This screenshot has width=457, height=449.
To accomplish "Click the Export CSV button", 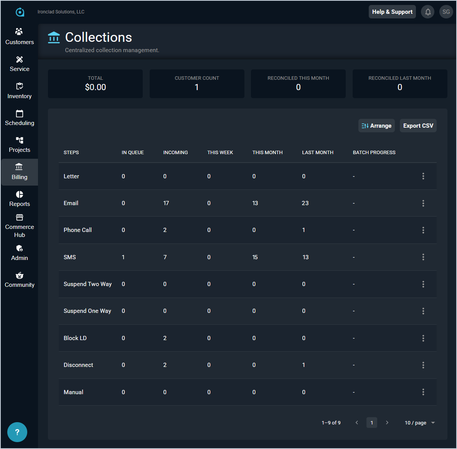I will pyautogui.click(x=418, y=126).
